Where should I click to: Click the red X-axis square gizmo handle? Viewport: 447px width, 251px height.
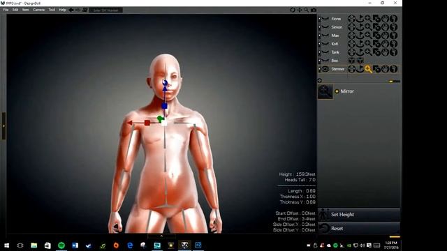tap(147, 123)
